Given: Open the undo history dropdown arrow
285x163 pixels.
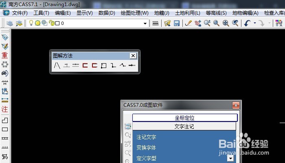Looking at the screenshot, I should coord(254,23).
